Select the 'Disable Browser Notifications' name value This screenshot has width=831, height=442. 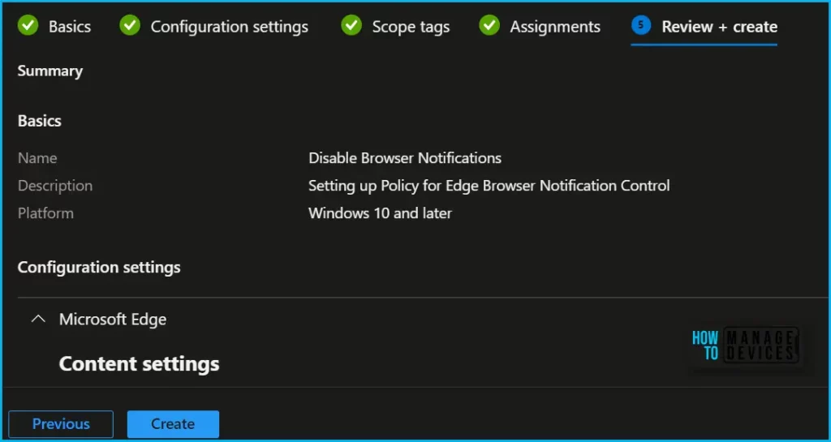coord(405,158)
